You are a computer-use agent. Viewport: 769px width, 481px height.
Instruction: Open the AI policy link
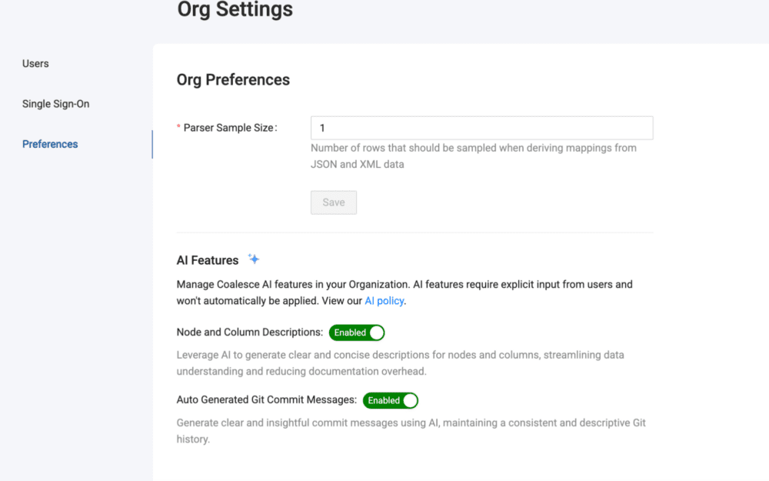384,300
